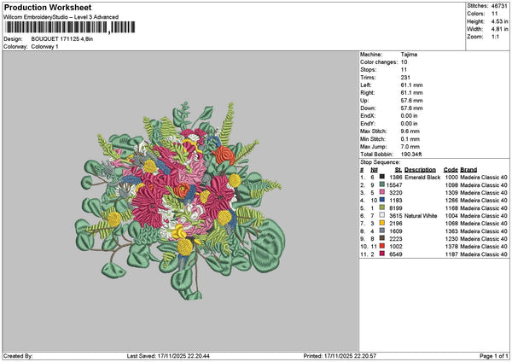Select the Down value 57.6 mm
Viewport: 512px width, 362px height.
pyautogui.click(x=411, y=108)
